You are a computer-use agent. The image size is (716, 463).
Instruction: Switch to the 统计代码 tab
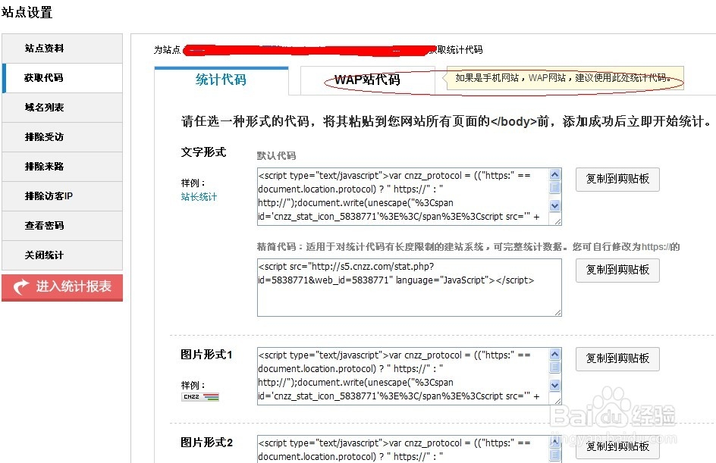click(221, 79)
